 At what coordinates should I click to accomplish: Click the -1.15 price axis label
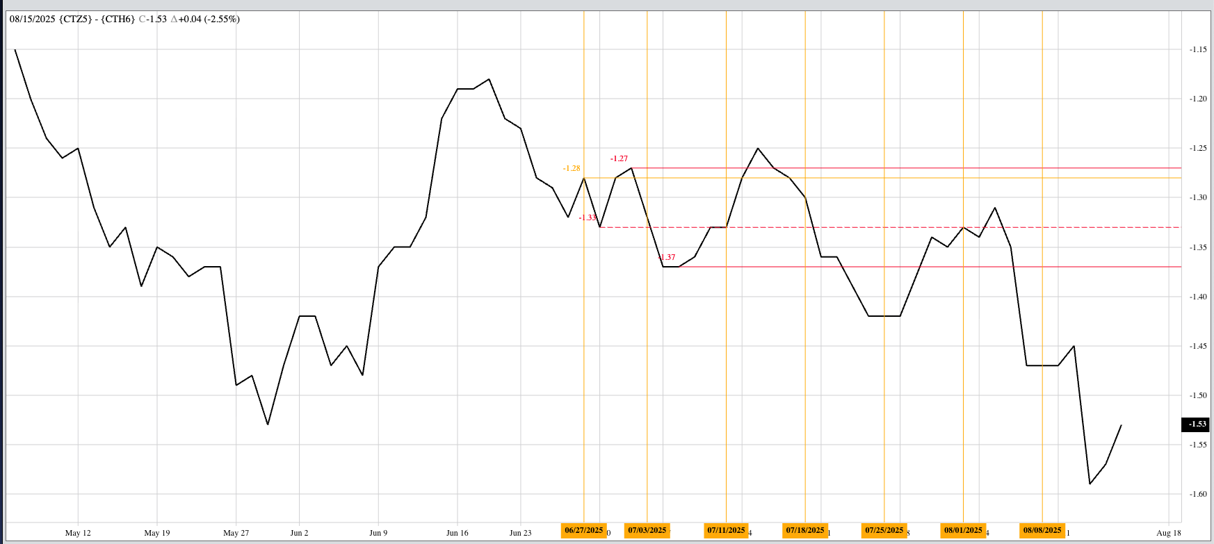pyautogui.click(x=1197, y=49)
